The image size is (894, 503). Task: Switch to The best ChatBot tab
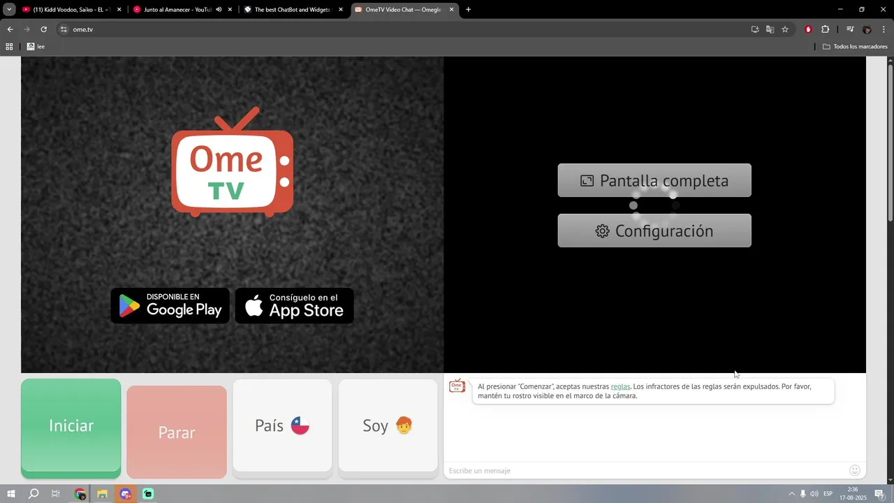tap(292, 10)
